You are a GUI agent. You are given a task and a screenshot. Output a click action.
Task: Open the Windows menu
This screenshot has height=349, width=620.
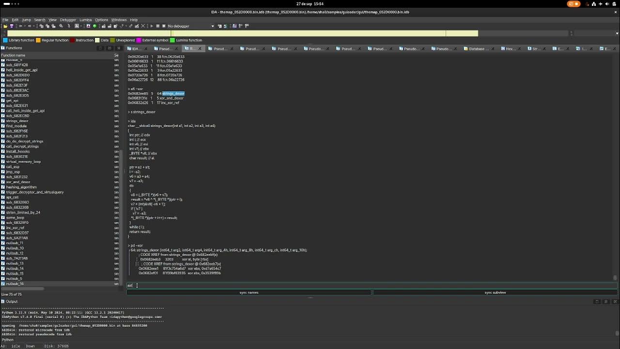pos(119,20)
